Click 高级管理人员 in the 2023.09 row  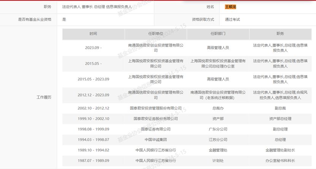point(218,48)
